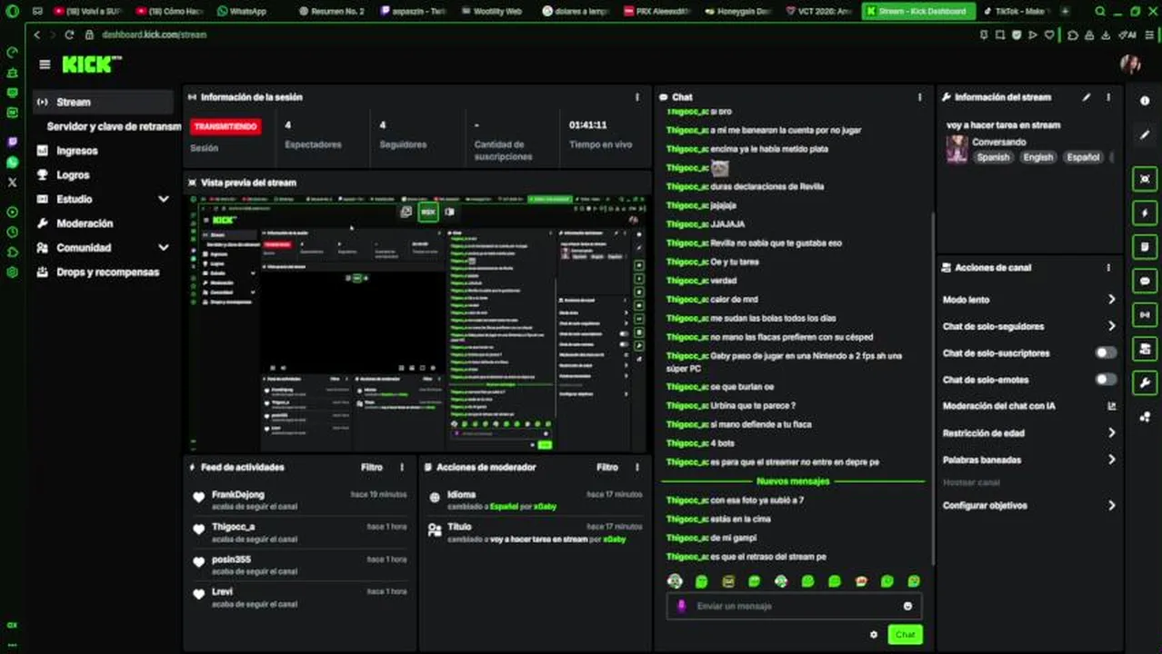Toggle Chat de solo-emotes switch

(x=1106, y=380)
